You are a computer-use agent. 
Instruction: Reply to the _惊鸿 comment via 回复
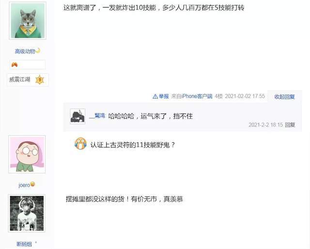point(290,124)
